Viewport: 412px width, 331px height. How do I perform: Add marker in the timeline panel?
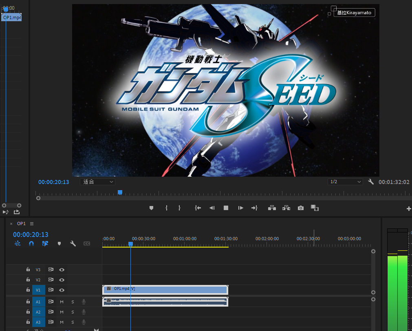tap(59, 243)
